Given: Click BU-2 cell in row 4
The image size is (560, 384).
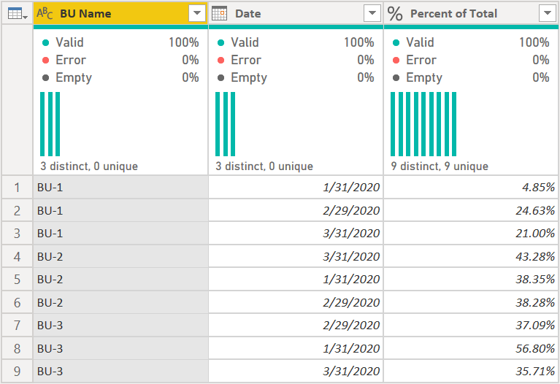Looking at the screenshot, I should [x=120, y=256].
